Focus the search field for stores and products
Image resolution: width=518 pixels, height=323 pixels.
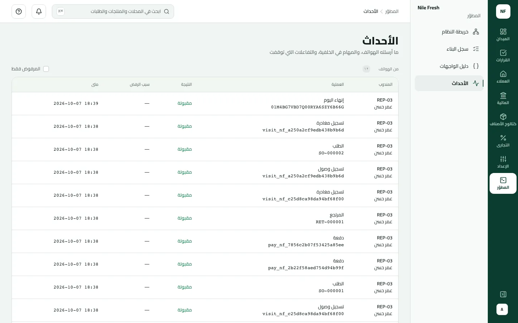coord(113,11)
